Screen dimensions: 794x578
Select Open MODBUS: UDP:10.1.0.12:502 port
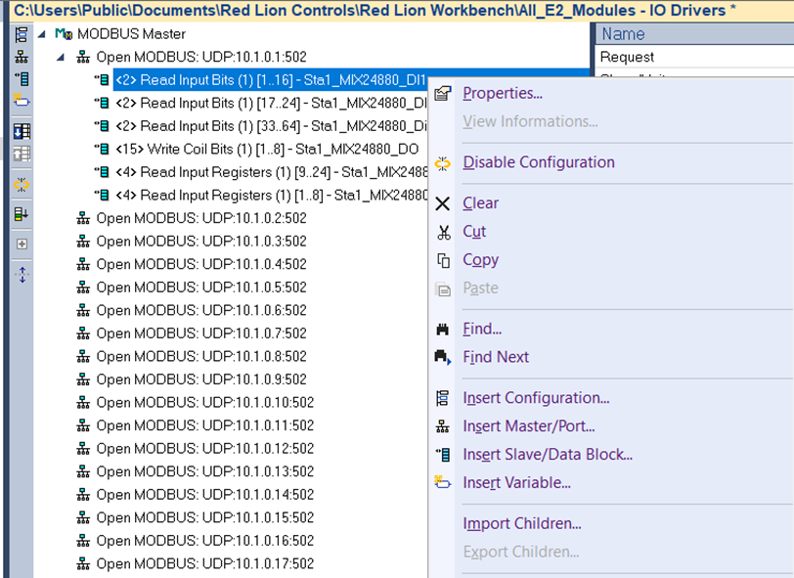pos(205,449)
